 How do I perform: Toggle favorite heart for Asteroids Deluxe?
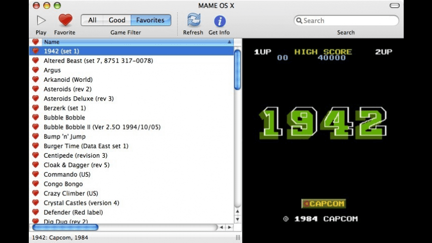point(35,98)
